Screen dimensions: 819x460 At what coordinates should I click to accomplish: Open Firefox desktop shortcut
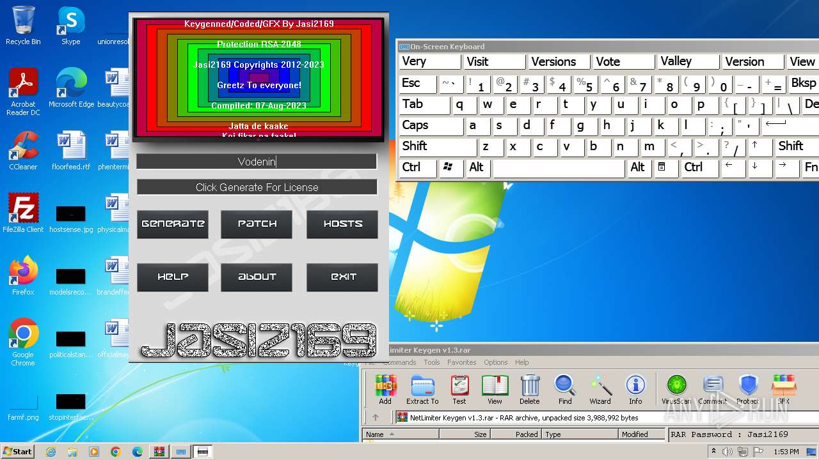point(23,276)
